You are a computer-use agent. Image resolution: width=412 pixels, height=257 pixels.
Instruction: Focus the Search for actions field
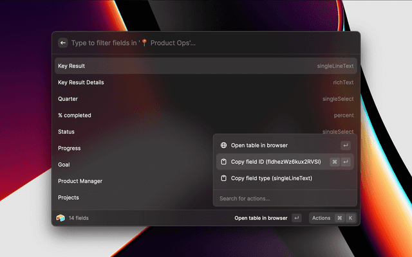point(285,198)
